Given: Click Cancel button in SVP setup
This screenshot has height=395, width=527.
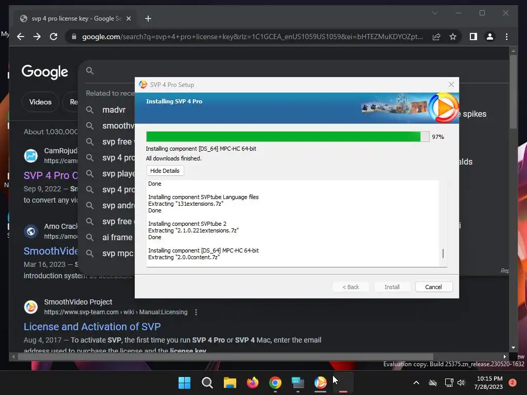Looking at the screenshot, I should pos(433,287).
